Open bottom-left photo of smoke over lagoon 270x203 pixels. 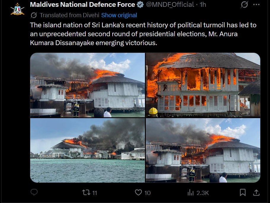click(x=87, y=150)
